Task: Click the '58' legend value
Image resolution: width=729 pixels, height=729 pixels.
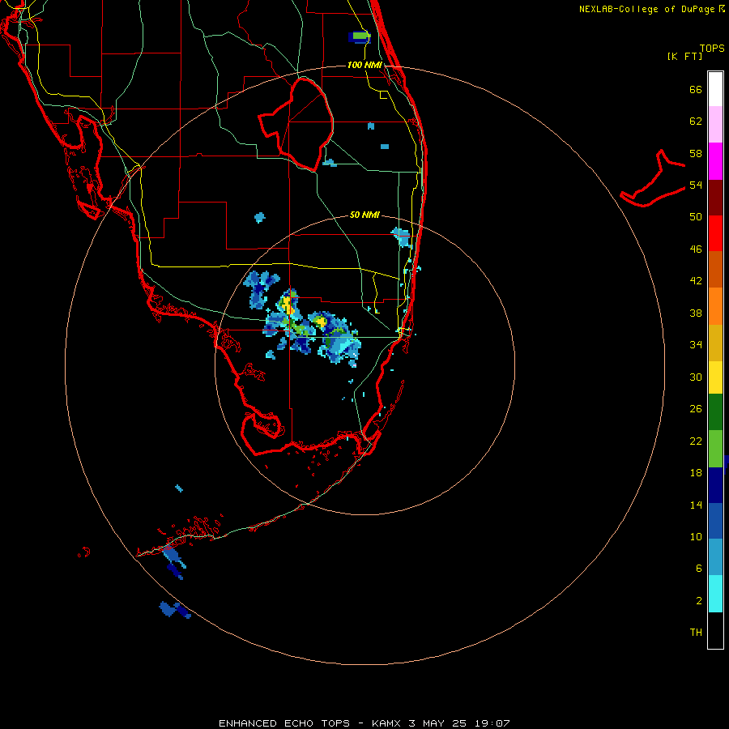Action: point(696,153)
